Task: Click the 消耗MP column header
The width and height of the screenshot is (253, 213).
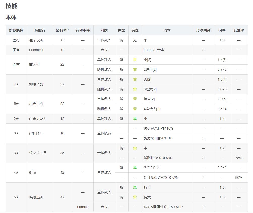Action: tap(62, 30)
